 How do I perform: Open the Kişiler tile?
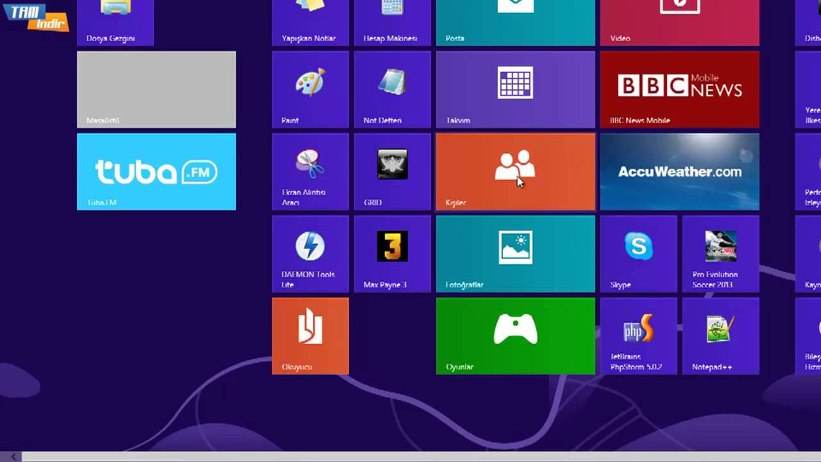tap(515, 171)
